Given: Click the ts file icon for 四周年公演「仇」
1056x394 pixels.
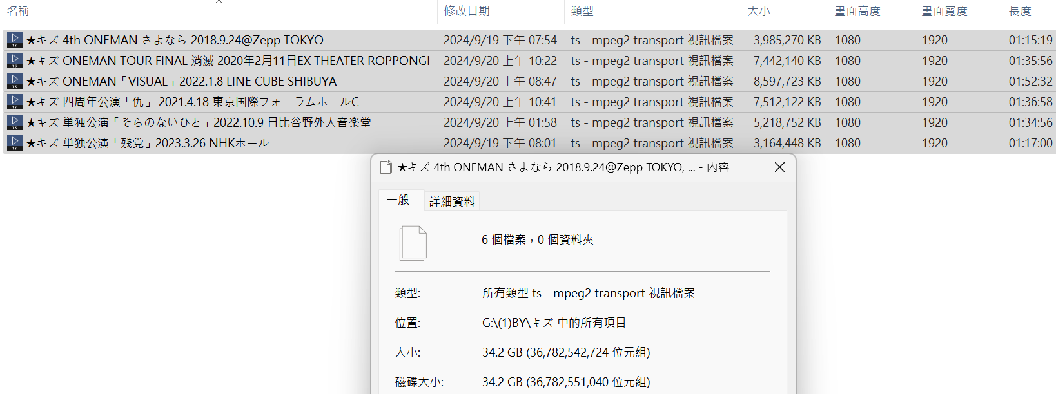Looking at the screenshot, I should click(x=14, y=102).
